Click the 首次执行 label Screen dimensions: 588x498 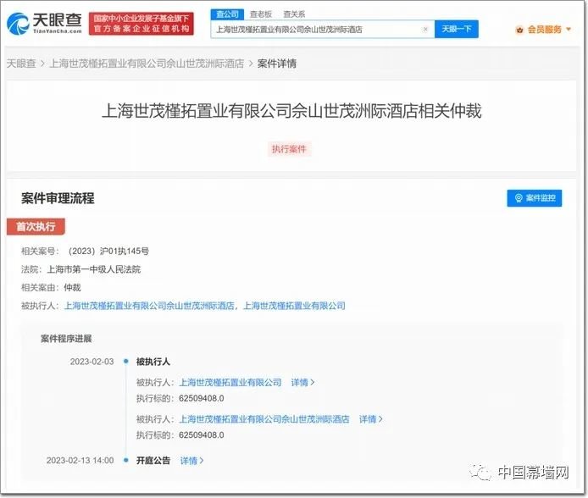(36, 227)
